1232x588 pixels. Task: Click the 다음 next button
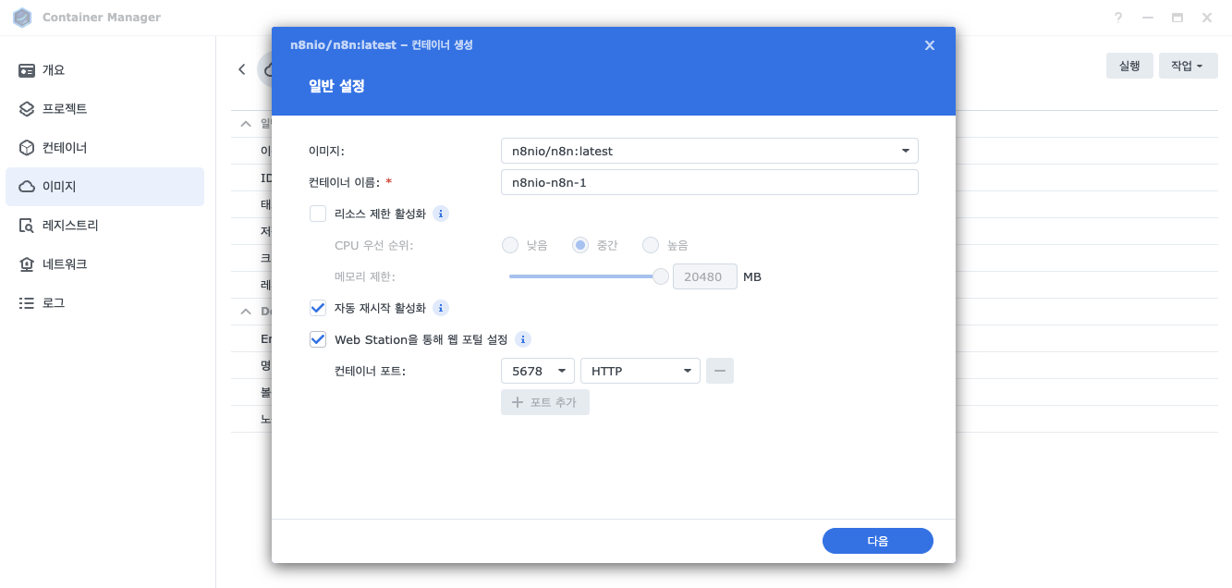(878, 541)
